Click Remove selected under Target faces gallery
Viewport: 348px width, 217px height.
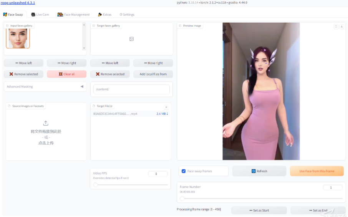(110, 74)
